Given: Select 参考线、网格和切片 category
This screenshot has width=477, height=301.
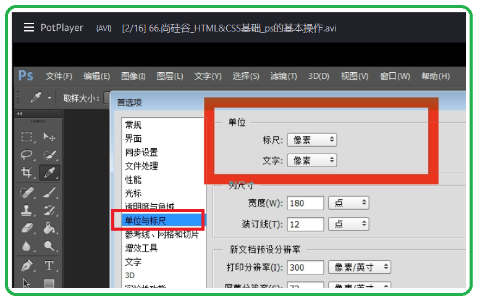Looking at the screenshot, I should coord(162,234).
